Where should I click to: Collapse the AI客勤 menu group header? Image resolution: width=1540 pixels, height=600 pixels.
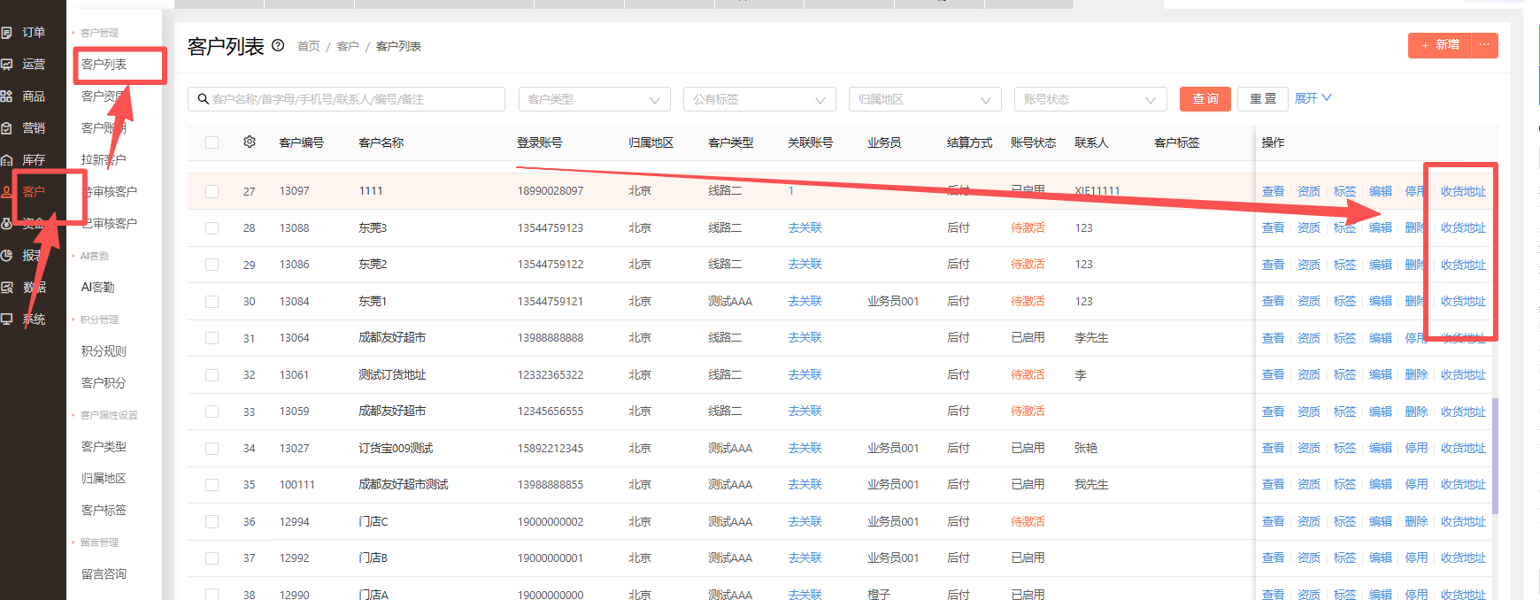point(92,256)
